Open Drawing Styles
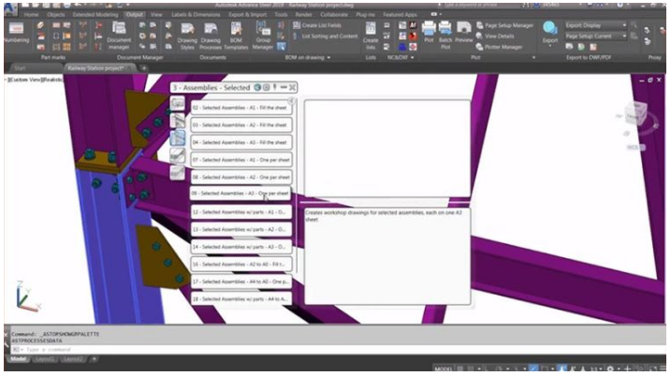 coord(187,36)
